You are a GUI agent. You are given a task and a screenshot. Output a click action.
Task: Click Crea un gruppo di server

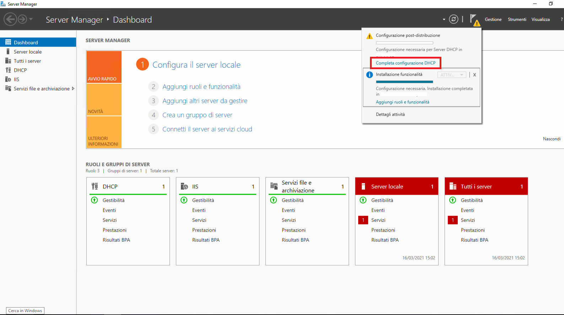pyautogui.click(x=197, y=115)
